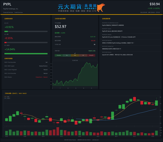Click the Mizuho Outperform → Neutral rating
Screen dimensions: 163x142
click(41, 77)
